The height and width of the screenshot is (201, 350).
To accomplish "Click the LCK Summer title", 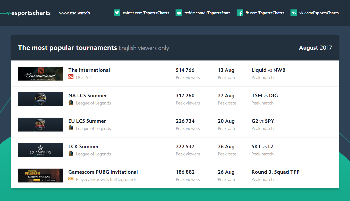I will click(84, 146).
